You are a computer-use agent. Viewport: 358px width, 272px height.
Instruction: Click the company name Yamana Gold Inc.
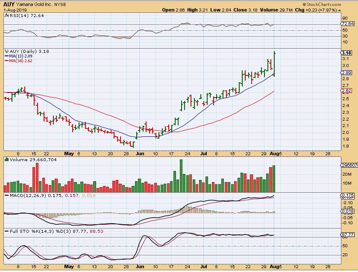(x=34, y=4)
